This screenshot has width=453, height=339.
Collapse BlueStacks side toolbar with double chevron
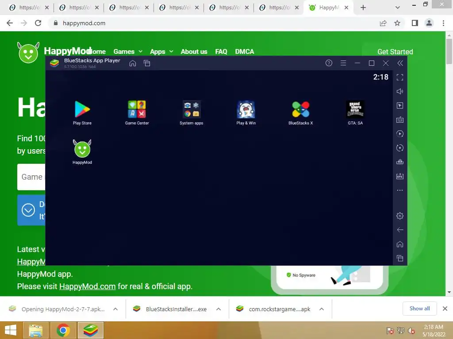point(400,63)
